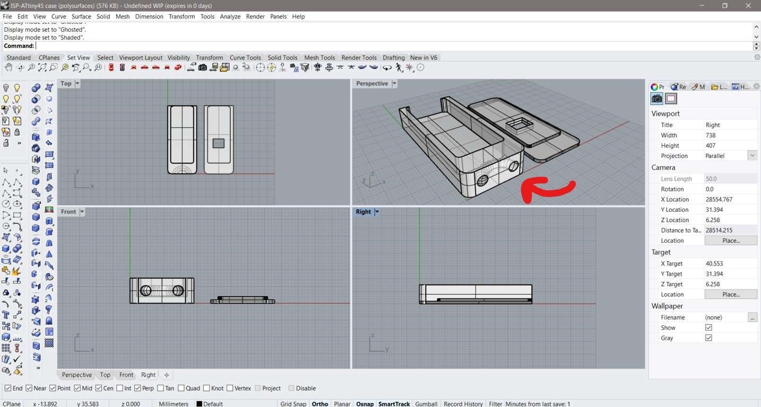Toggle Gumball in status bar

pos(427,404)
